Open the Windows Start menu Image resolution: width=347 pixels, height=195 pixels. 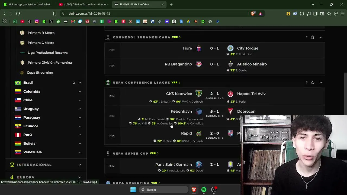click(x=133, y=190)
